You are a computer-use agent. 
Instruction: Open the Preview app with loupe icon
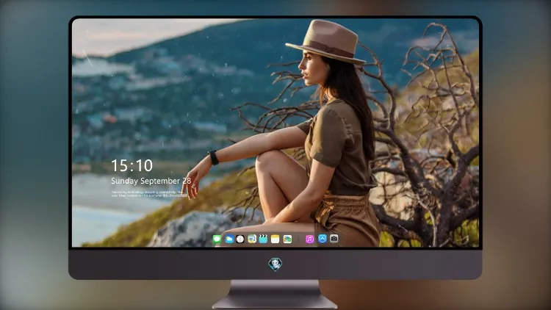(251, 239)
